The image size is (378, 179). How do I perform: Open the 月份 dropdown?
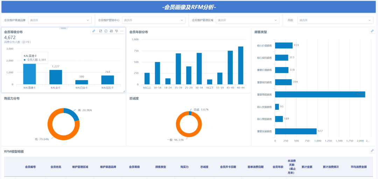tap(335, 20)
